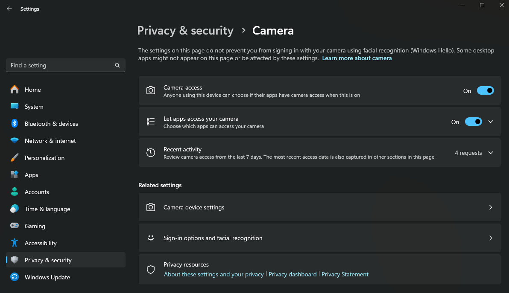Screen dimensions: 509x293
Task: Open the Accounts settings section
Action: pyautogui.click(x=37, y=192)
